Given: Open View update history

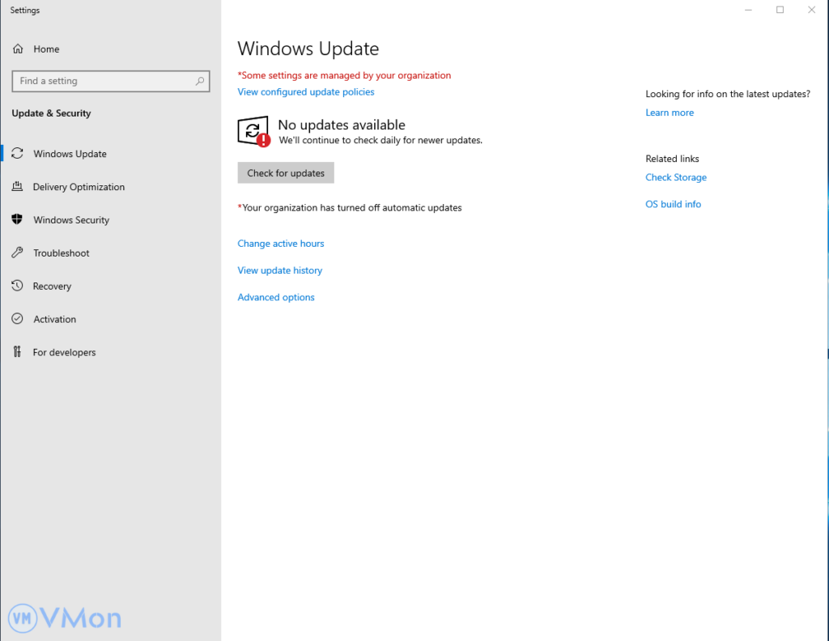Looking at the screenshot, I should tap(279, 270).
